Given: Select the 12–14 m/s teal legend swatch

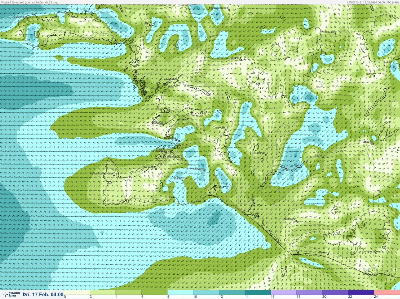Looking at the screenshot, I should click(232, 292).
